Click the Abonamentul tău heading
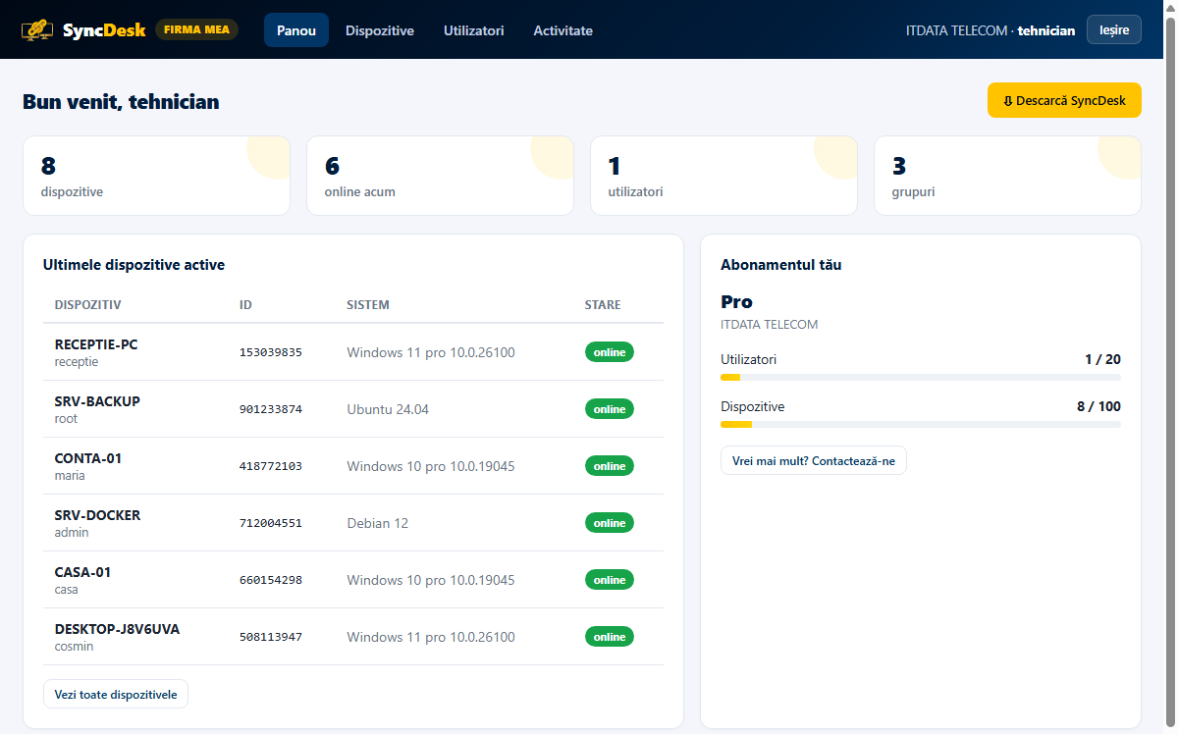Image resolution: width=1178 pixels, height=734 pixels. 781,265
